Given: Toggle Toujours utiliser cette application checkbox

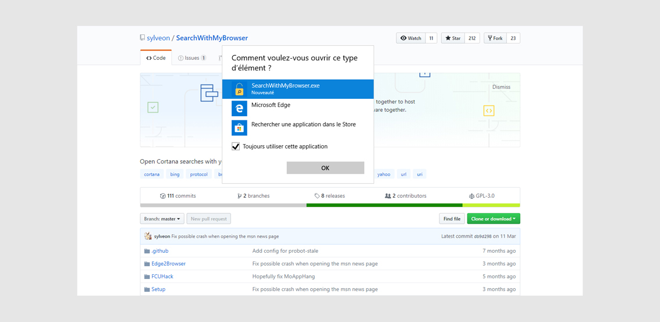Looking at the screenshot, I should point(236,146).
